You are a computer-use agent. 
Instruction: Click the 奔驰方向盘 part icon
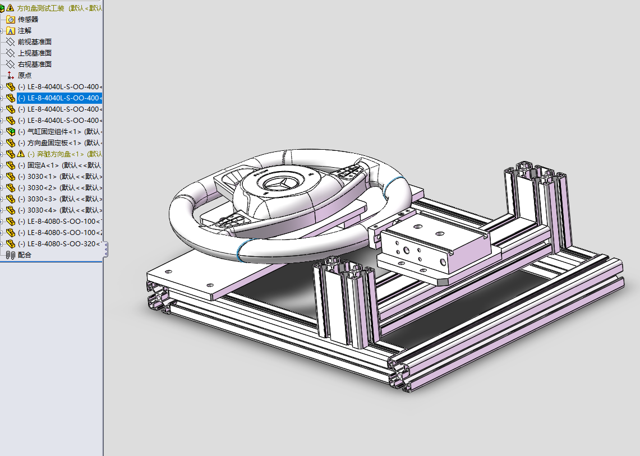coord(11,154)
